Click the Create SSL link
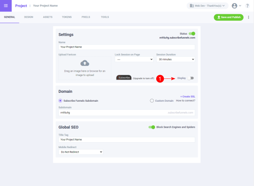Image resolution: width=254 pixels, height=186 pixels. coord(188,97)
